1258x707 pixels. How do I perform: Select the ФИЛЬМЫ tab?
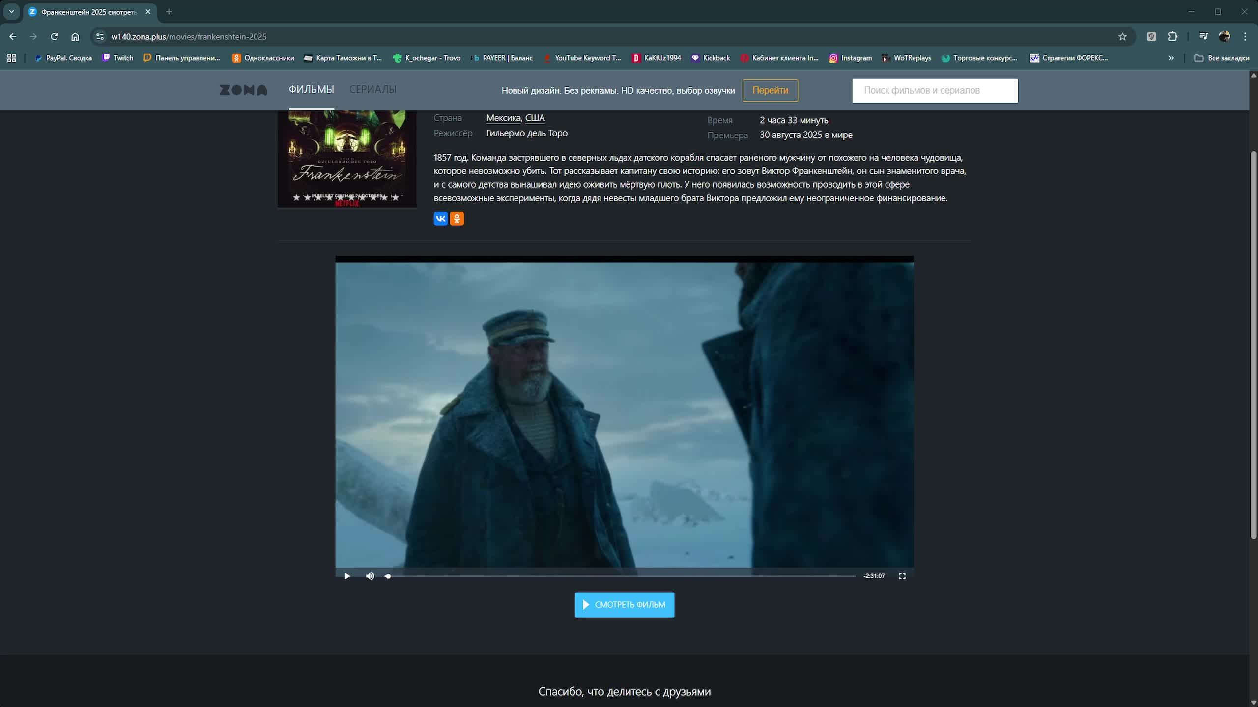[x=311, y=89]
